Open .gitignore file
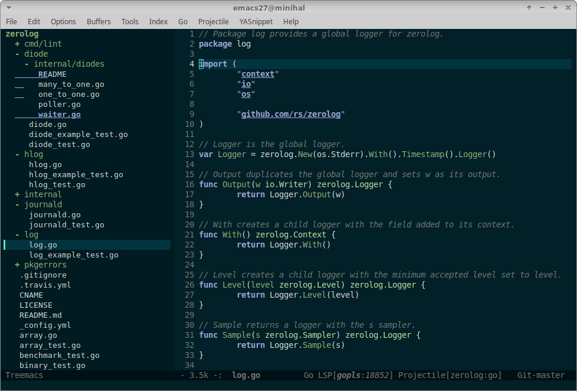 pos(43,275)
